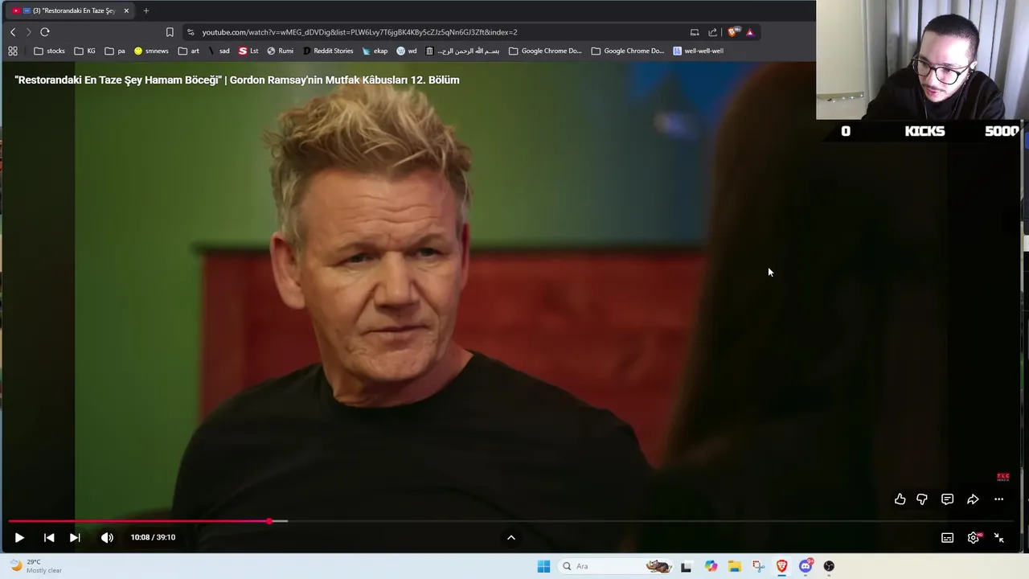Screen dimensions: 1029x579
Task: View site information icon in address bar
Action: pyautogui.click(x=191, y=32)
